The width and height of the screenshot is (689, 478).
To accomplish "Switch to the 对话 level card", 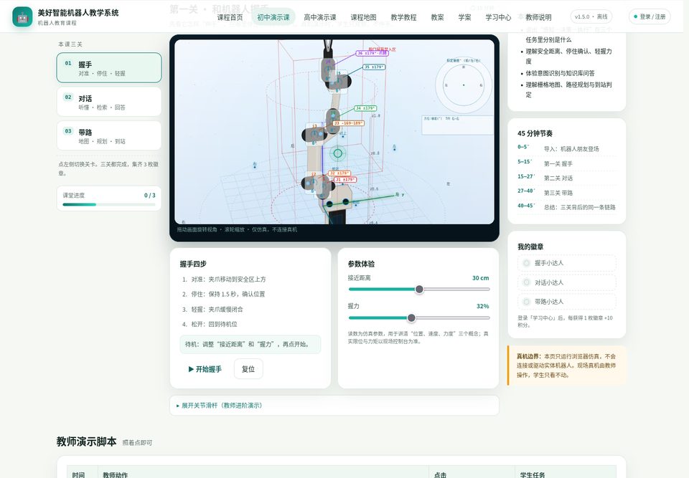I will [109, 101].
